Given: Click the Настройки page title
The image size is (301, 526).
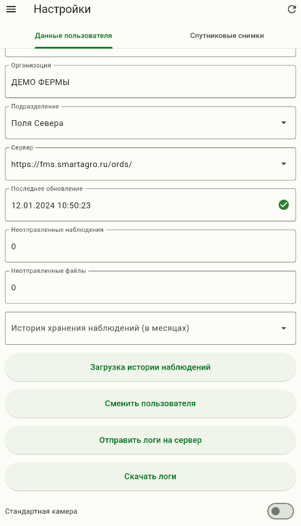Looking at the screenshot, I should [62, 9].
